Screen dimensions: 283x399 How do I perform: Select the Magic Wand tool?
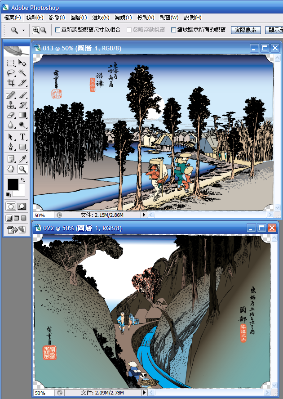point(22,73)
